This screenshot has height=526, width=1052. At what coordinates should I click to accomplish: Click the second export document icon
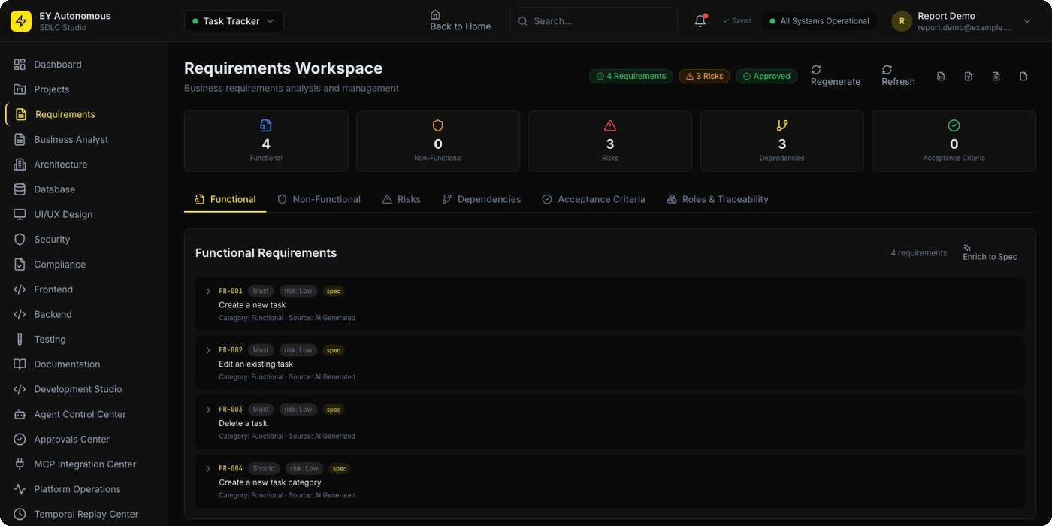click(969, 76)
